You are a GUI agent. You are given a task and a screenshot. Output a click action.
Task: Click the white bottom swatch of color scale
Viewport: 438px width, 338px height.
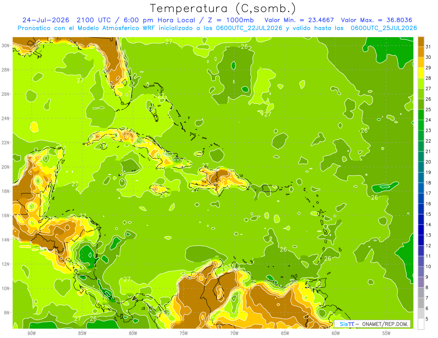tap(421, 324)
